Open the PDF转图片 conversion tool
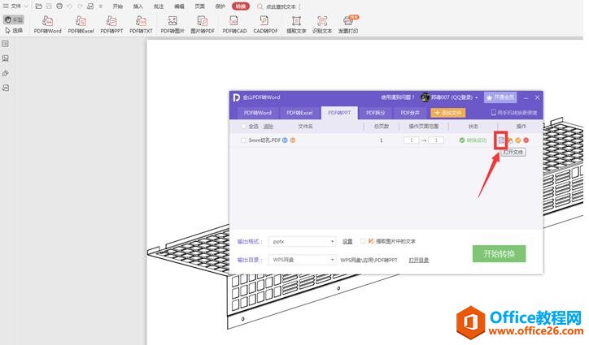Screen dimensions: 589x345 [172, 24]
